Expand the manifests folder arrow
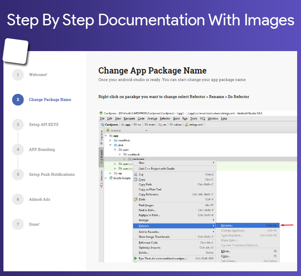The width and height of the screenshot is (301, 276). (x=111, y=140)
